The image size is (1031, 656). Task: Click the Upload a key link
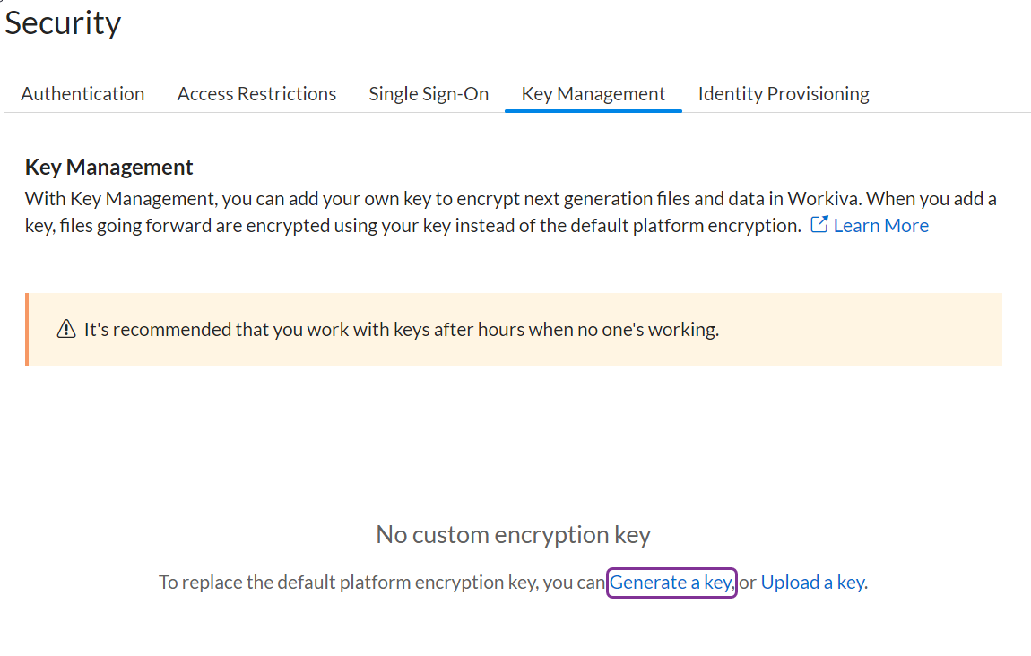pyautogui.click(x=812, y=583)
